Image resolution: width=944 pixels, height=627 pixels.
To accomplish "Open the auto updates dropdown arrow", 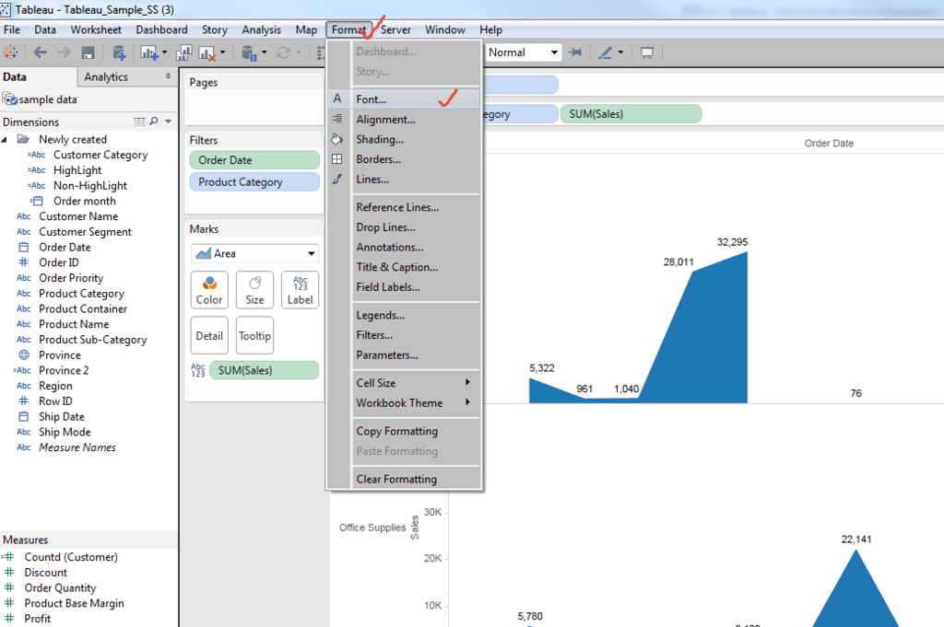I will click(x=264, y=52).
